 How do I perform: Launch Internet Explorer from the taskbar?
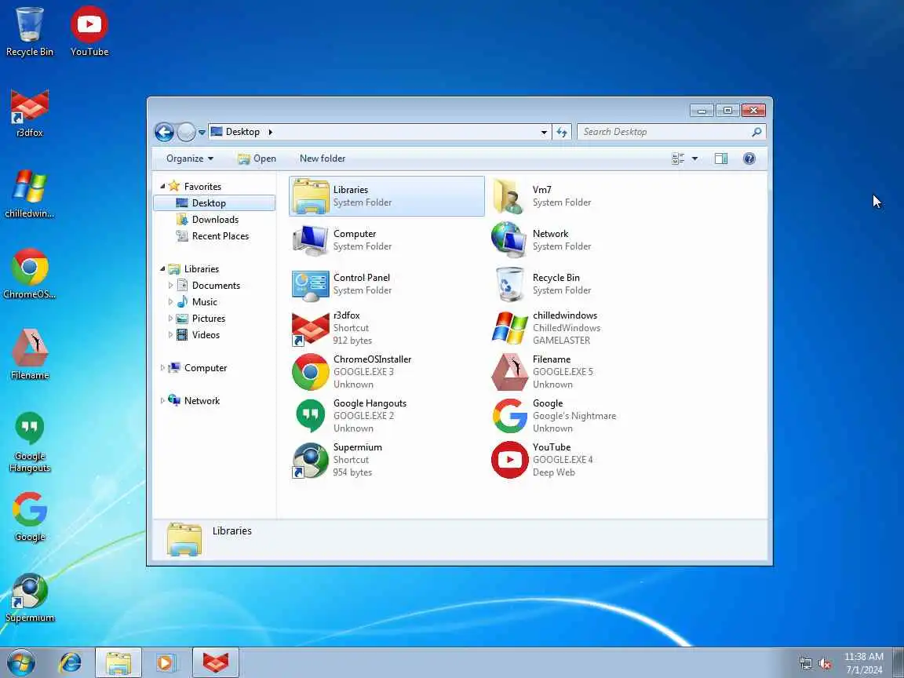(x=71, y=663)
